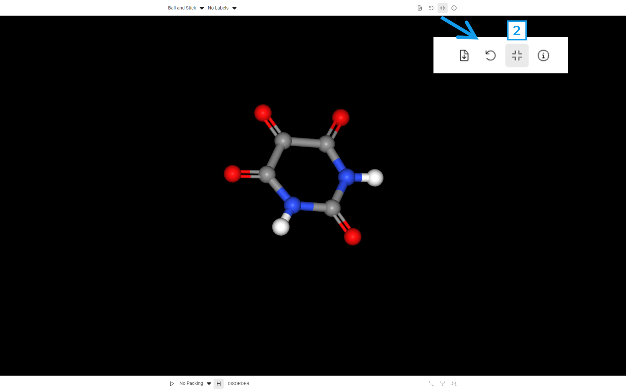The height and width of the screenshot is (391, 626).
Task: Click the fit-to-view icon in the enlarged toolbar
Action: point(517,55)
